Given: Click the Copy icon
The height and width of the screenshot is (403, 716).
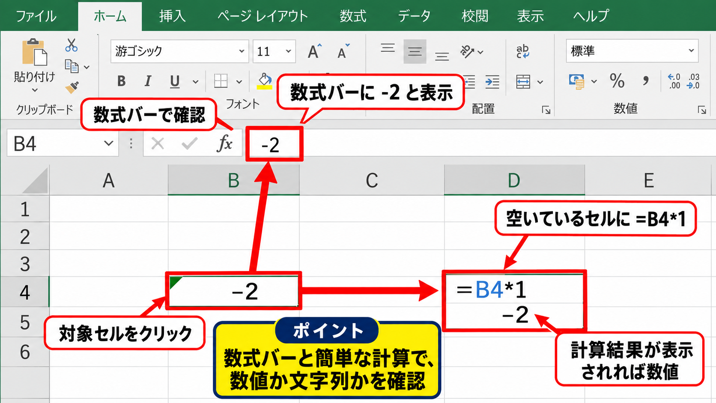Looking at the screenshot, I should [x=72, y=66].
